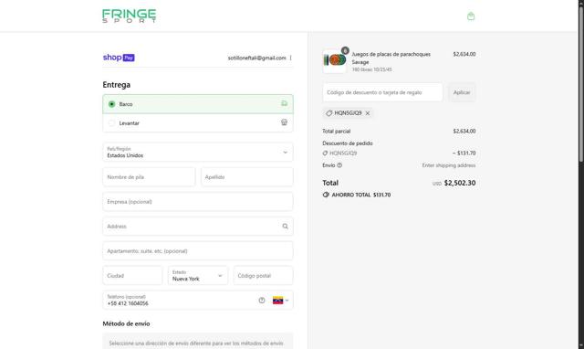Click the AHORRO TOTAL savings icon
Image resolution: width=584 pixels, height=349 pixels.
coord(326,195)
